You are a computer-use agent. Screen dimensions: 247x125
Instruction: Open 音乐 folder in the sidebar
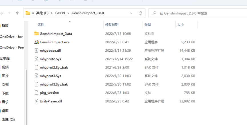click(5, 102)
